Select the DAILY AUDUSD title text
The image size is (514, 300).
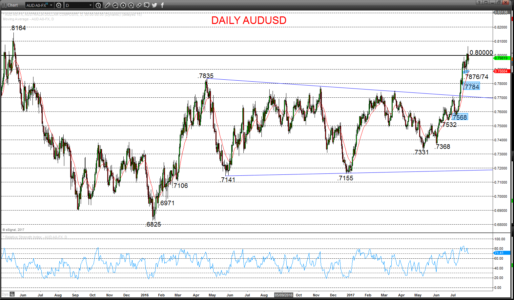pos(249,20)
